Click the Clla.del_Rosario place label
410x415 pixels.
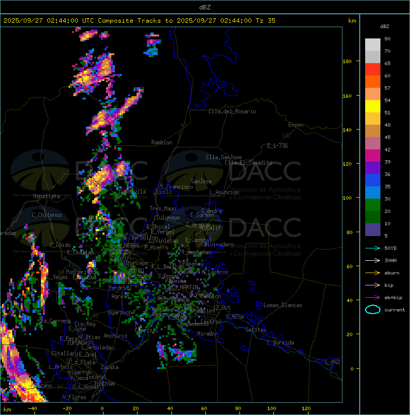pyautogui.click(x=232, y=111)
